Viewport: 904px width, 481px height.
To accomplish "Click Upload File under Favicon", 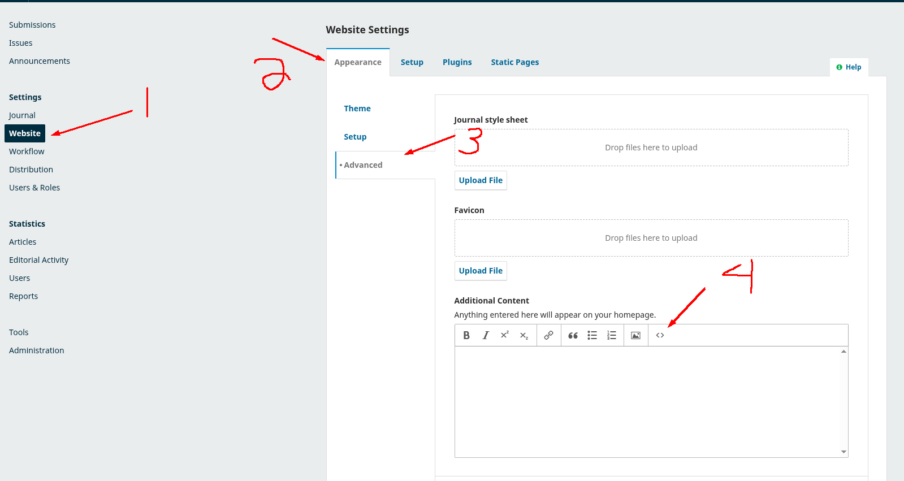I will (x=481, y=271).
